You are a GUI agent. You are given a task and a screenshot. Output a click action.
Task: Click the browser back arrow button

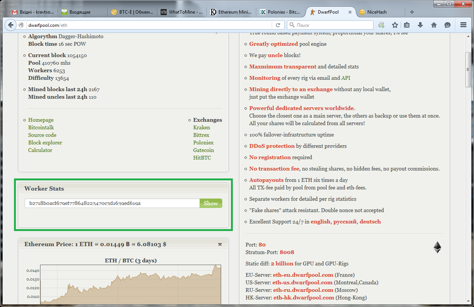(11, 25)
